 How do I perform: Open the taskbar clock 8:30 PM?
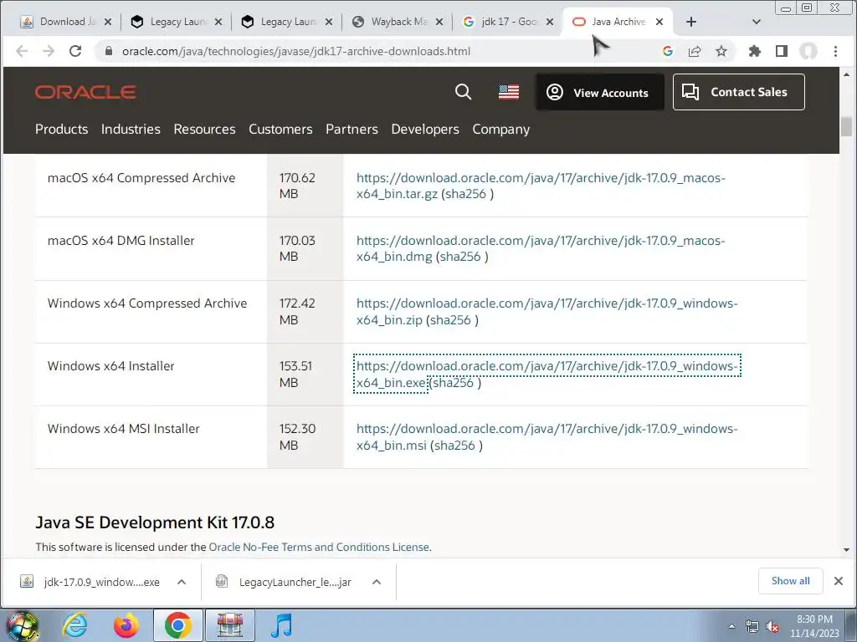click(x=814, y=626)
